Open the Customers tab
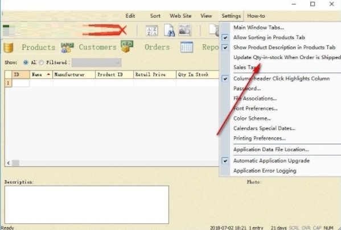The width and height of the screenshot is (341, 230). pyautogui.click(x=97, y=47)
